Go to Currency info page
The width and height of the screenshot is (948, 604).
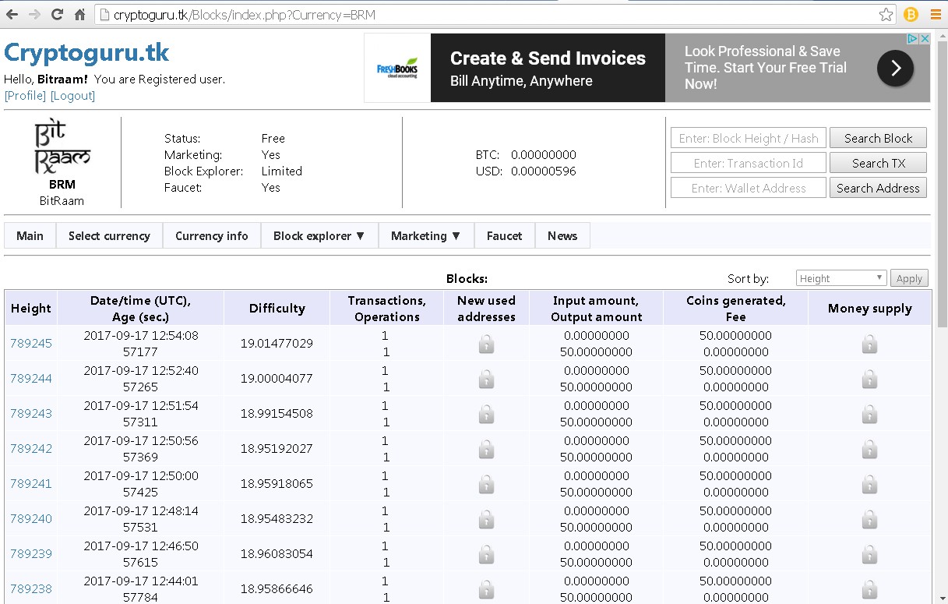point(211,235)
